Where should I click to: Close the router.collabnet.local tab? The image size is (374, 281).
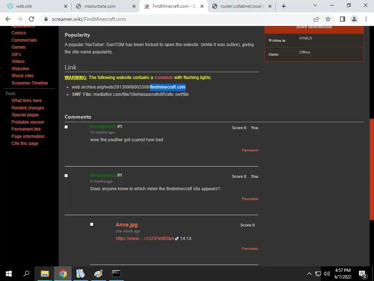pyautogui.click(x=270, y=7)
